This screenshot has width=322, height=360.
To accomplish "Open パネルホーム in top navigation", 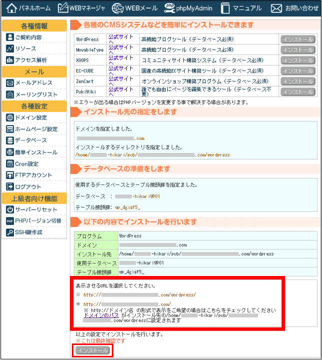I will point(28,8).
